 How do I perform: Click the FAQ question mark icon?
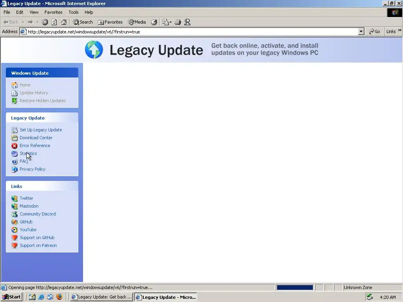[x=15, y=162]
